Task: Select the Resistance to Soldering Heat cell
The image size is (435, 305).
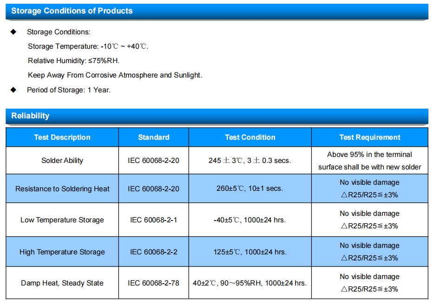Action: click(x=62, y=188)
